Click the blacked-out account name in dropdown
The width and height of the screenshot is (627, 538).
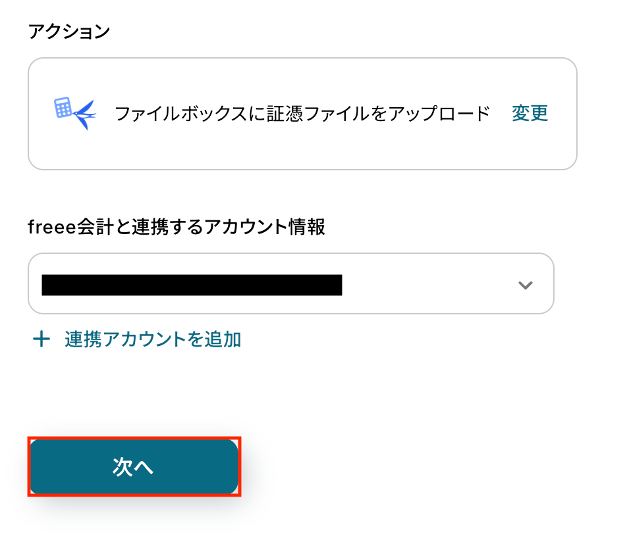(x=191, y=285)
